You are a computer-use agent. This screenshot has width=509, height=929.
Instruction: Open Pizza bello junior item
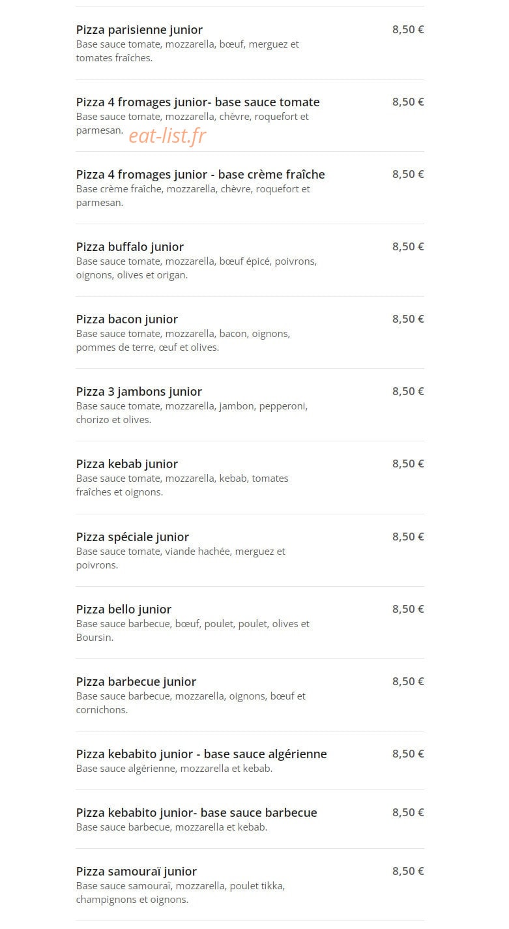point(124,610)
